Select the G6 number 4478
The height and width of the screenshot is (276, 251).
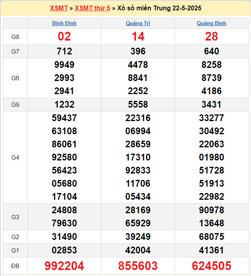[138, 65]
